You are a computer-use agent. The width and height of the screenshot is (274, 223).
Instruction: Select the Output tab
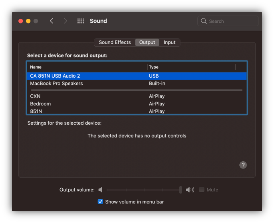147,42
